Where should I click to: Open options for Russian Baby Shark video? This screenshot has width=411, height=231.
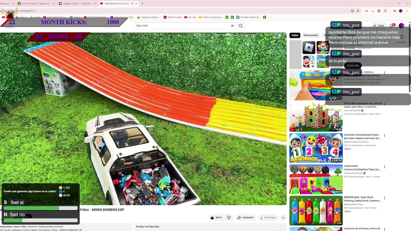[384, 136]
